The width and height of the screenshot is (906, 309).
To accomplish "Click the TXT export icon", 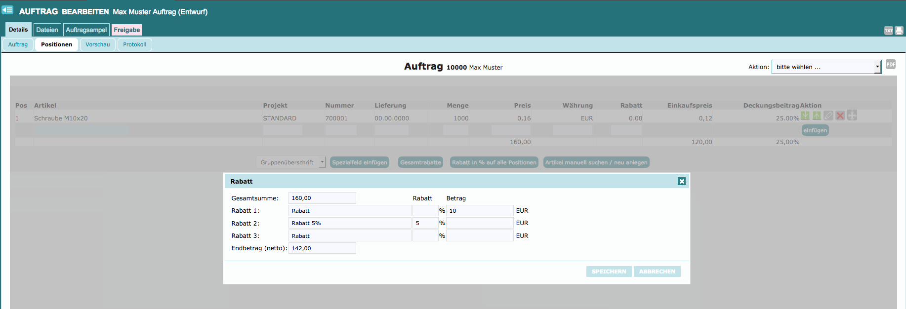I will (x=888, y=31).
